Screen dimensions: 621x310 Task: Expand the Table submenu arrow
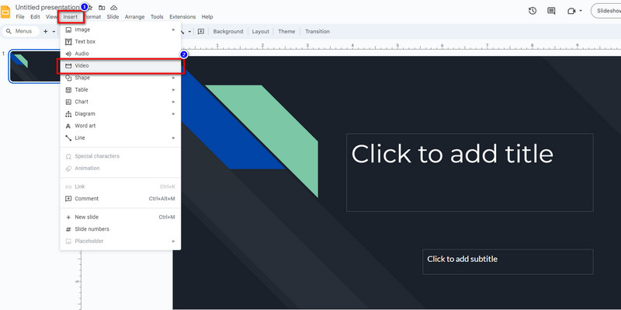pos(173,89)
